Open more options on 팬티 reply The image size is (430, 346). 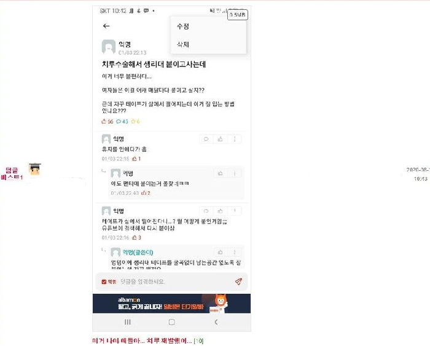(x=235, y=173)
